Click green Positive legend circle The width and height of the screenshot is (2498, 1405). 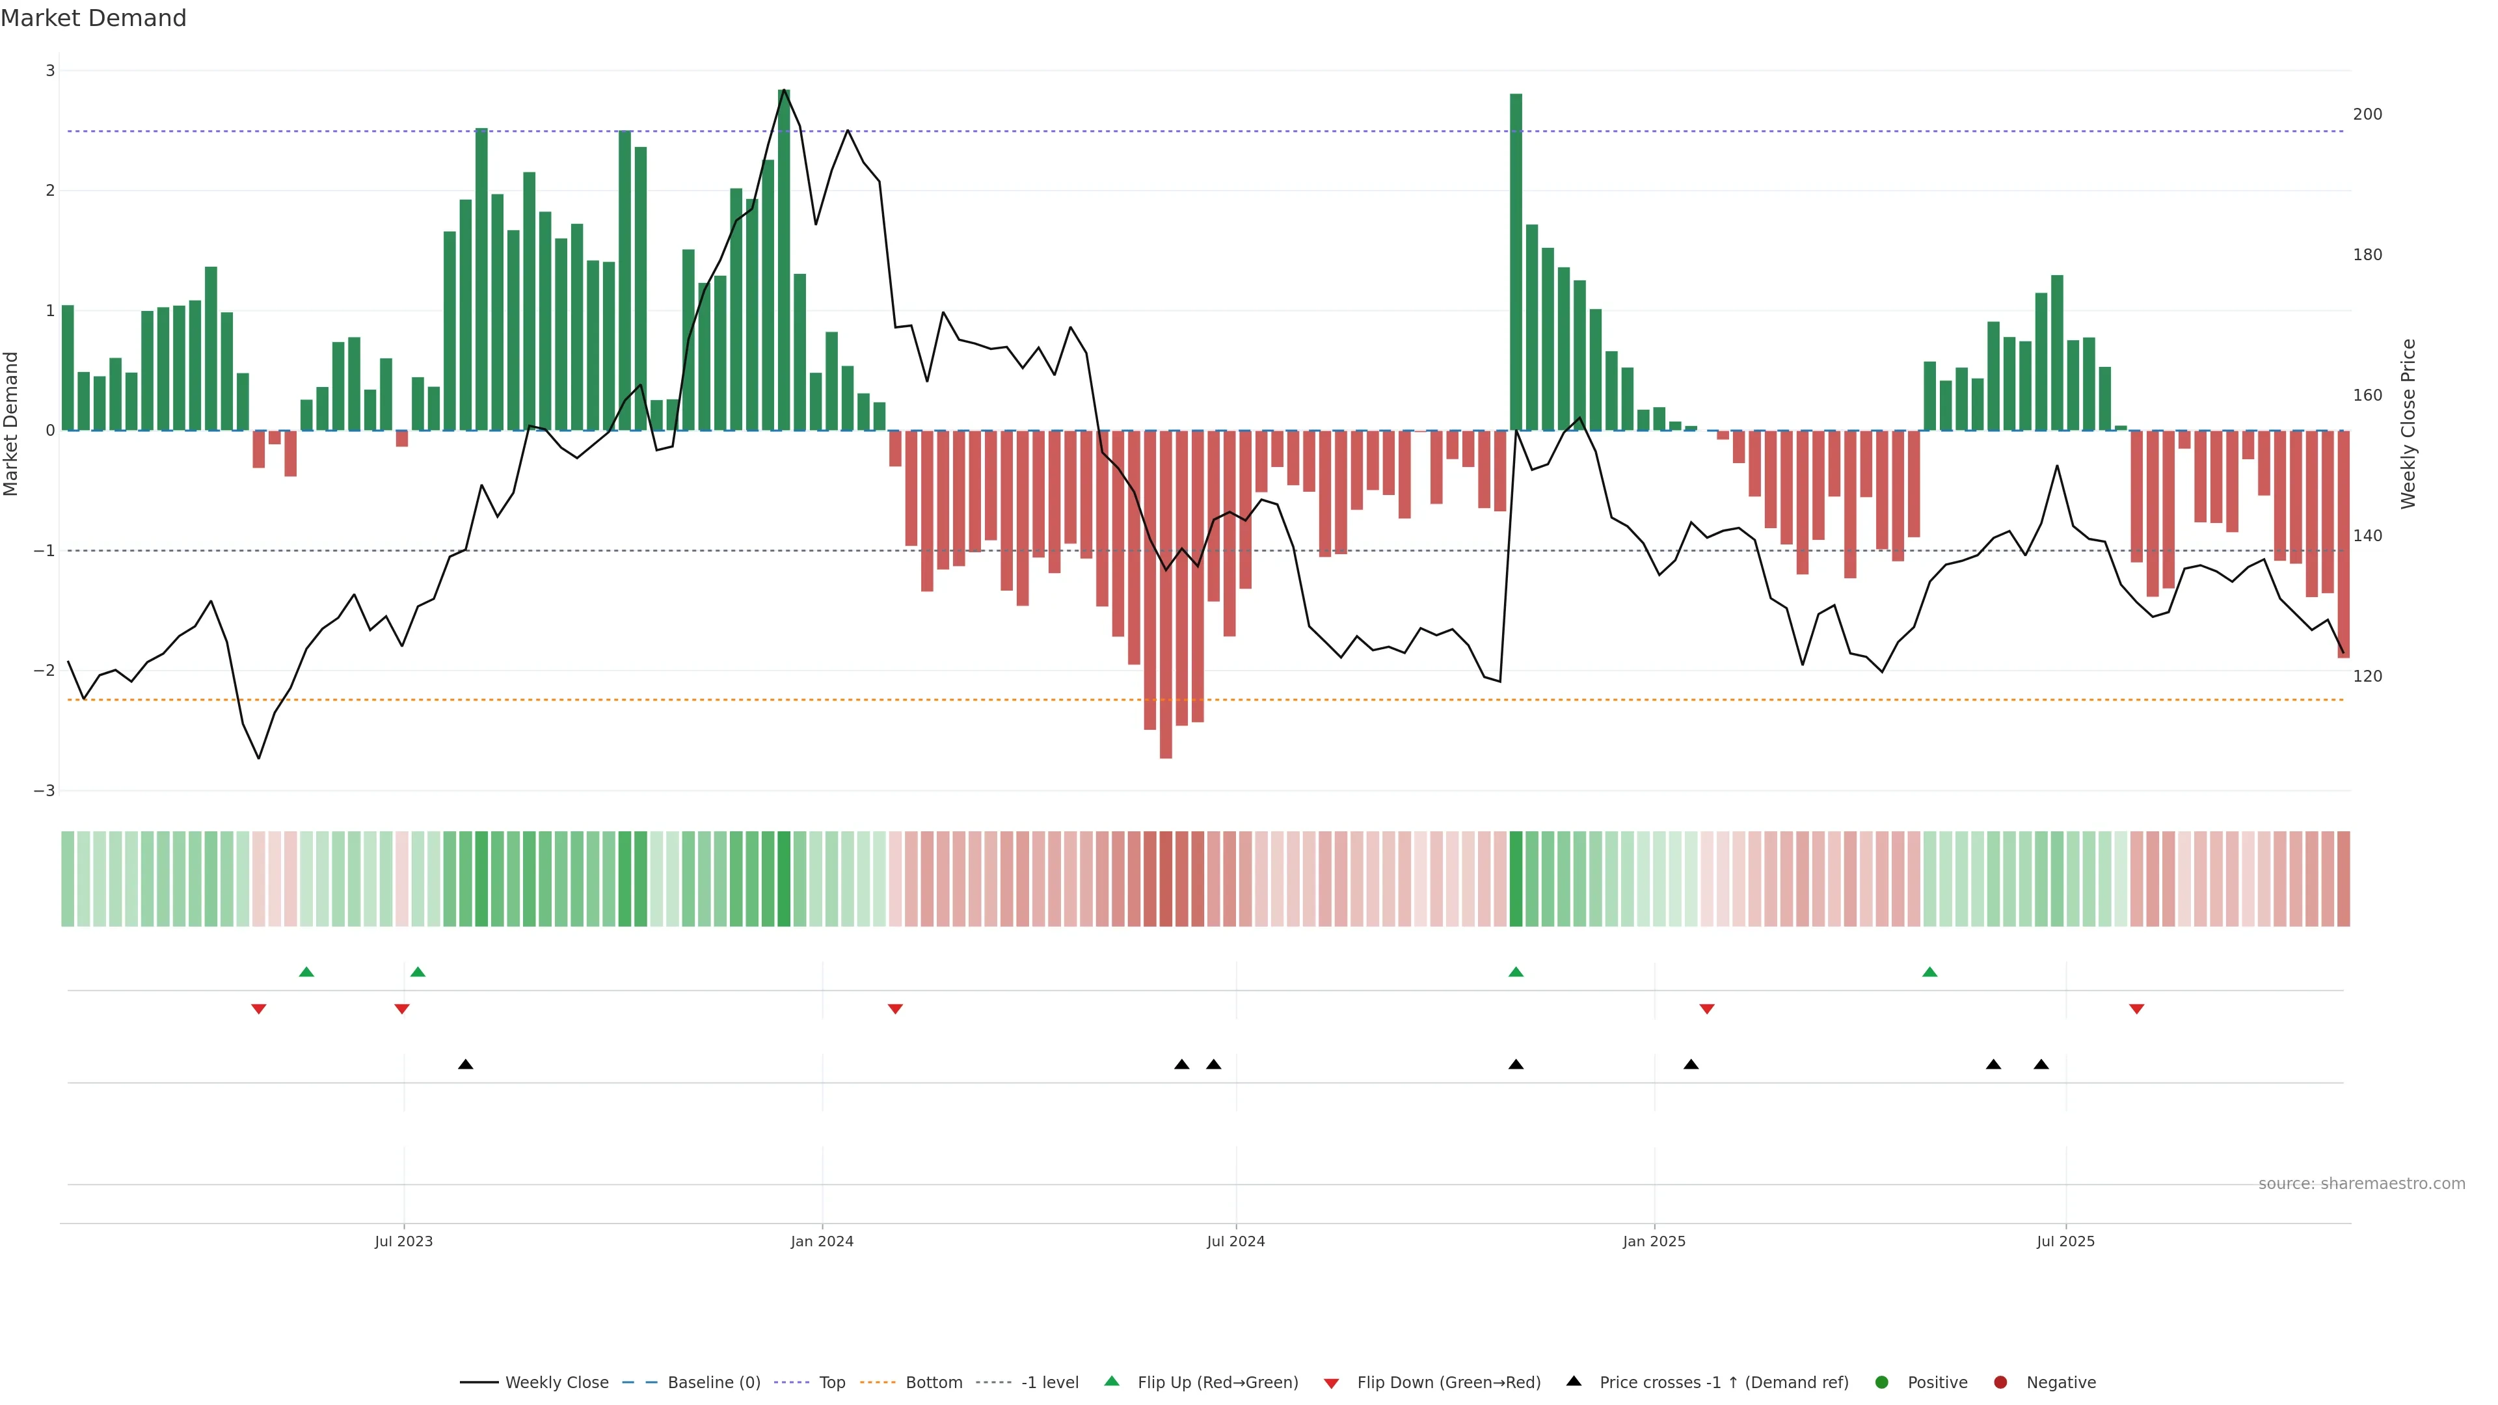(x=1882, y=1383)
